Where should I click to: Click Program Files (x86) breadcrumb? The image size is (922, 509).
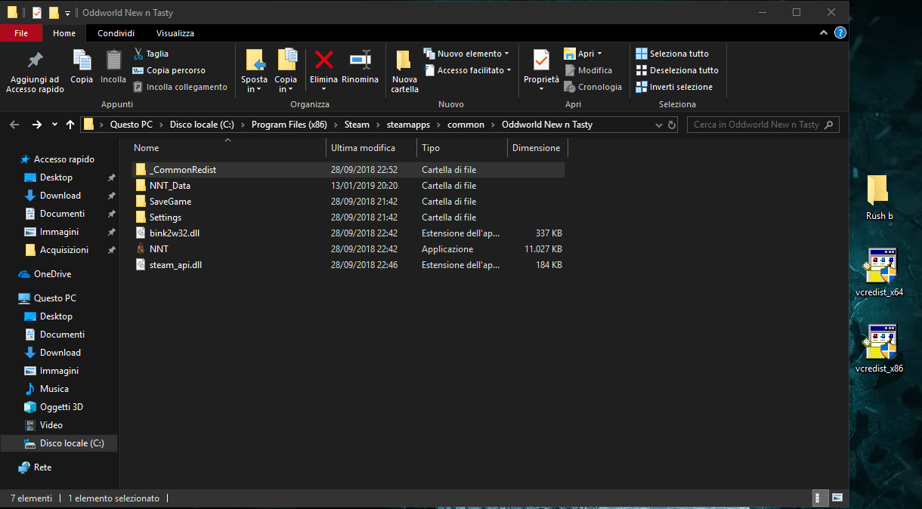[x=289, y=125]
